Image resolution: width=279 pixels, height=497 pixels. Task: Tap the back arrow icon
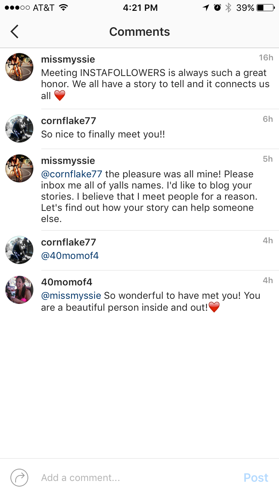[x=15, y=32]
